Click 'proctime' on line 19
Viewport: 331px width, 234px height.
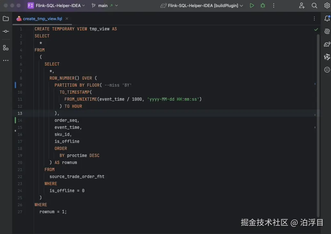pyautogui.click(x=77, y=156)
